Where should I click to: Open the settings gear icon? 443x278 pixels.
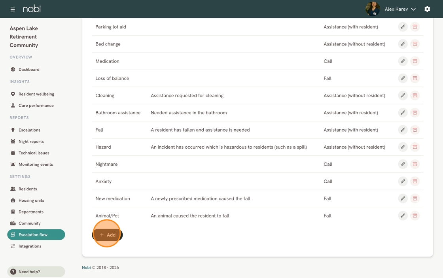tap(427, 9)
